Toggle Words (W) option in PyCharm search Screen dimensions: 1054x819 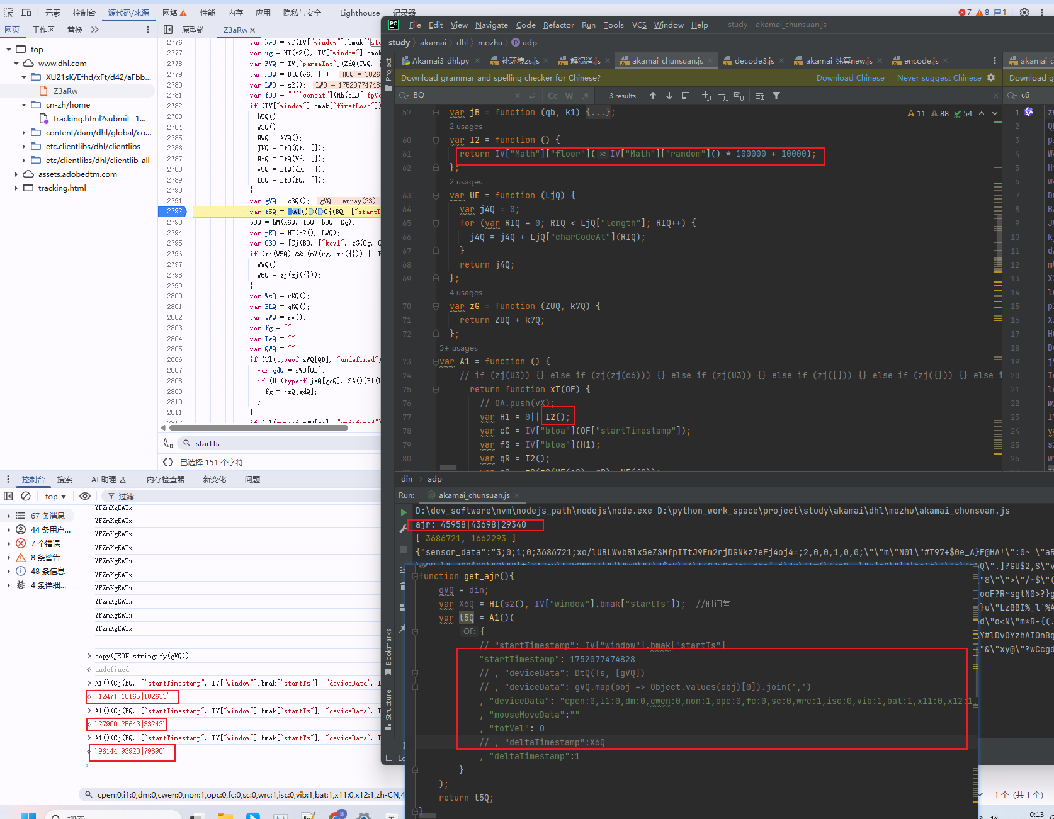tap(569, 96)
